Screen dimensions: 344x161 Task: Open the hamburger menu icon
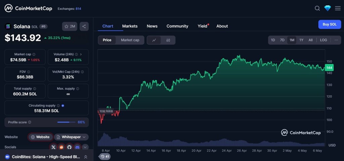click(x=338, y=8)
